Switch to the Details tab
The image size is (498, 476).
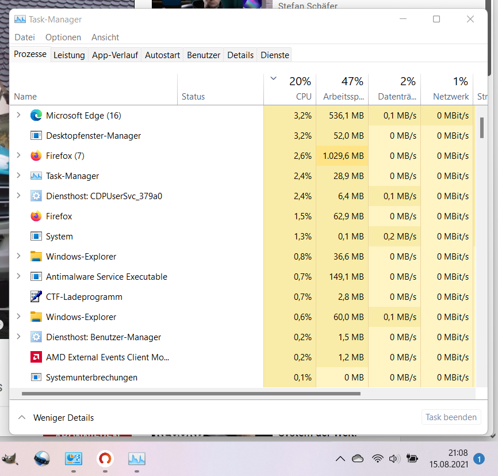click(240, 55)
